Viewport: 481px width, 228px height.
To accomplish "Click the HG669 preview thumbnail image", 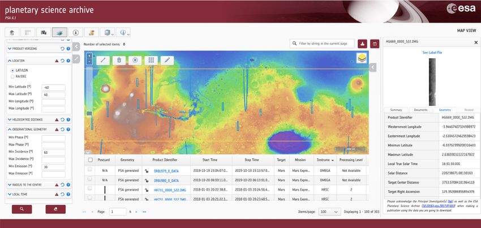I will click(x=432, y=81).
